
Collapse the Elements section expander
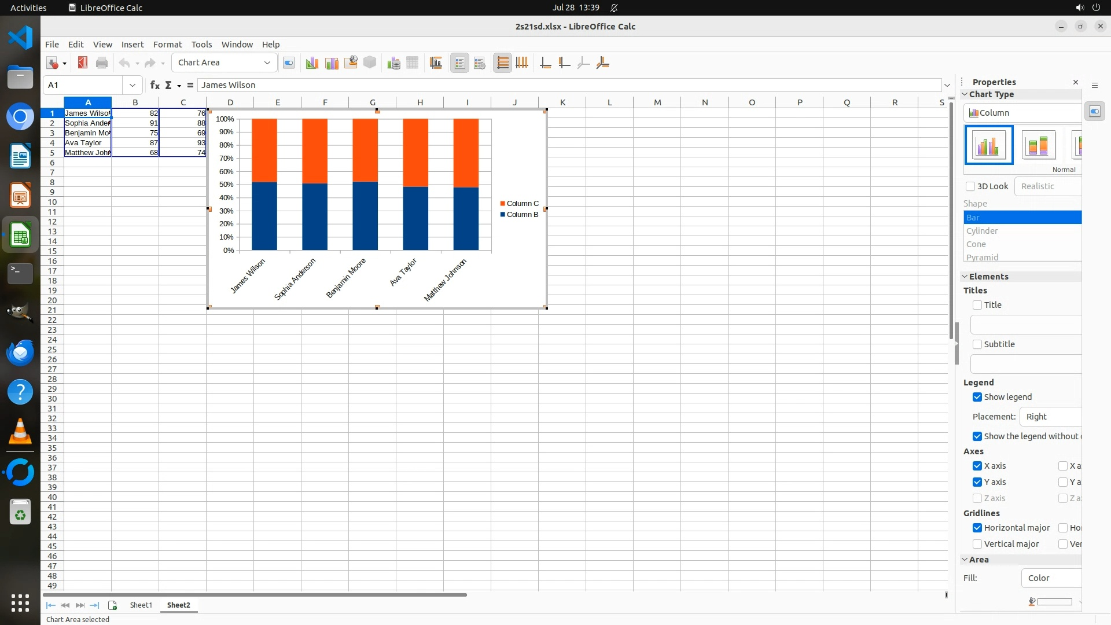click(965, 277)
